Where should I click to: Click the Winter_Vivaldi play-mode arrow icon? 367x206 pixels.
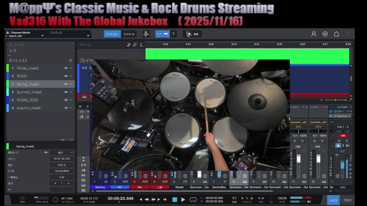point(66,68)
